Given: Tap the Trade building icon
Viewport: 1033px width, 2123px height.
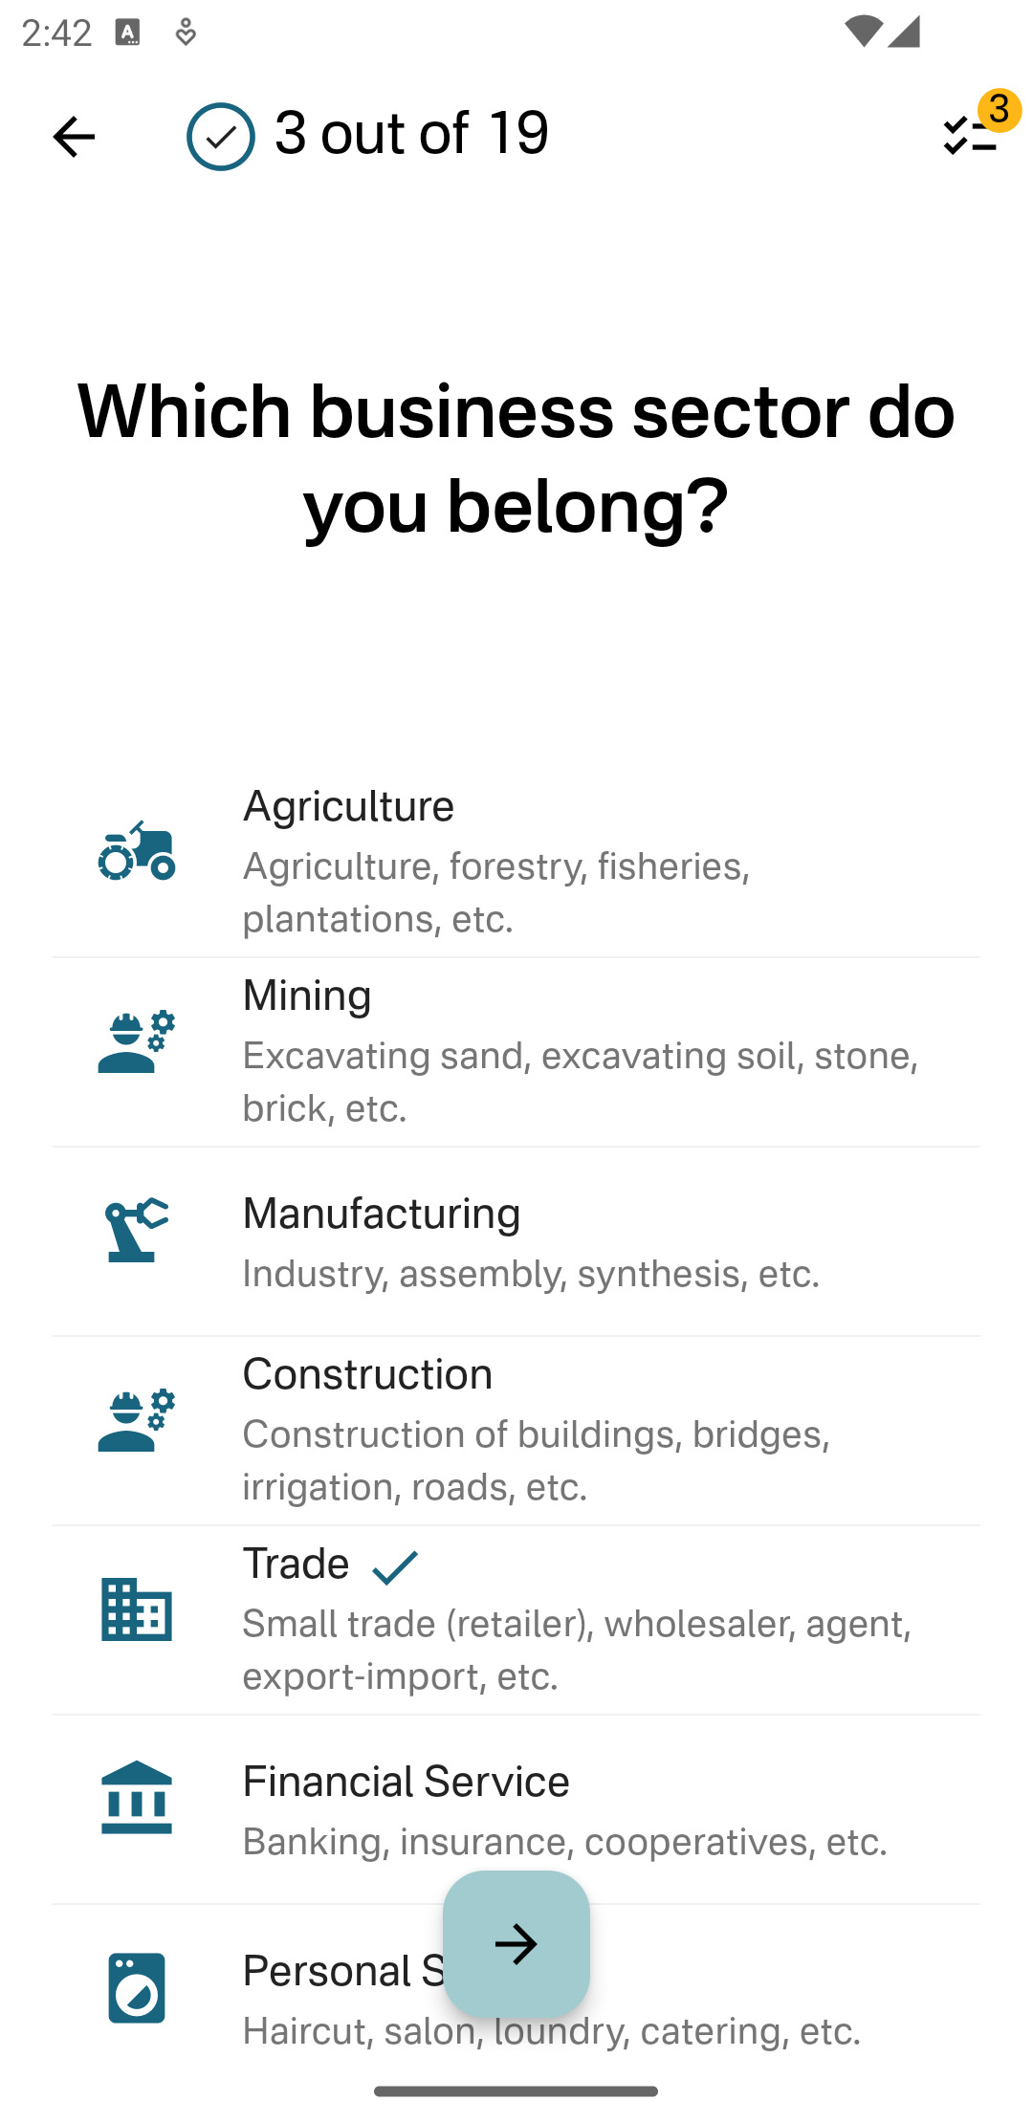Looking at the screenshot, I should point(137,1609).
